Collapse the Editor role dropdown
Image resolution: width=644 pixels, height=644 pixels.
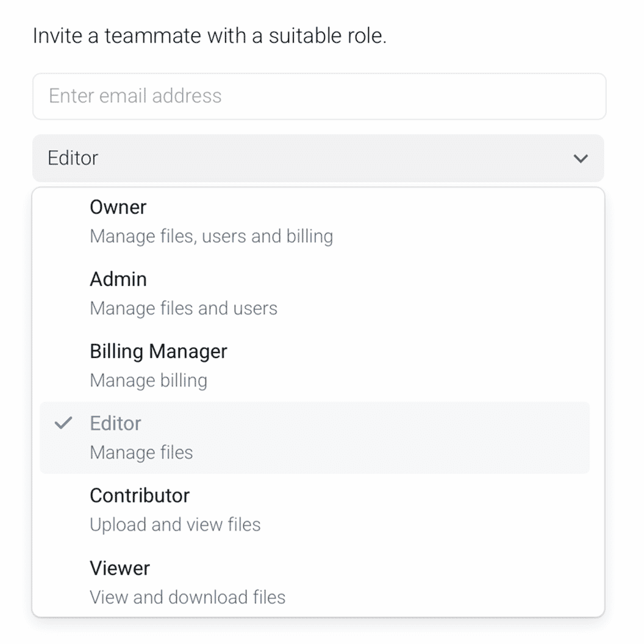click(317, 159)
